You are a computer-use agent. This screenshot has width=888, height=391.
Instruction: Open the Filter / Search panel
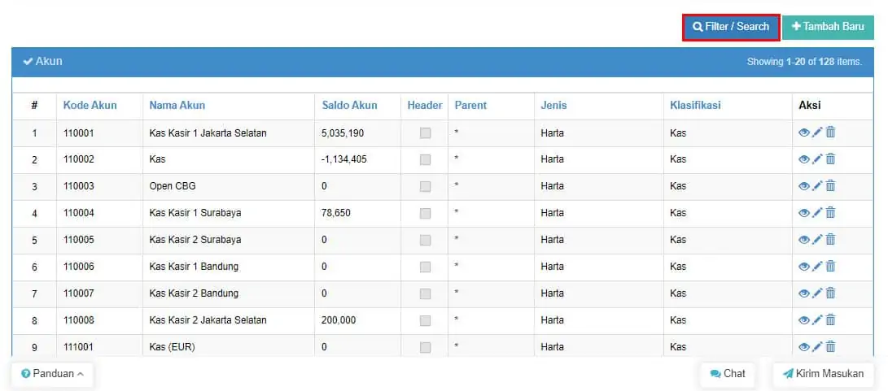(x=731, y=27)
